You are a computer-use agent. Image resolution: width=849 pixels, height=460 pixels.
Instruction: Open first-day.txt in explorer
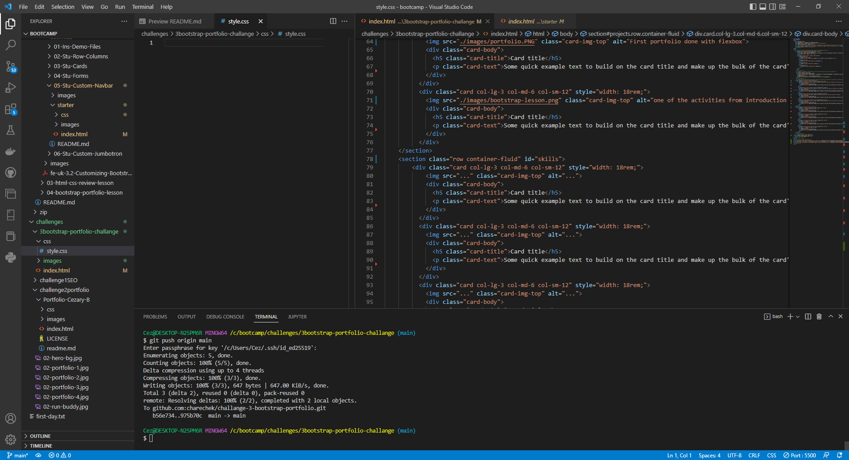50,416
